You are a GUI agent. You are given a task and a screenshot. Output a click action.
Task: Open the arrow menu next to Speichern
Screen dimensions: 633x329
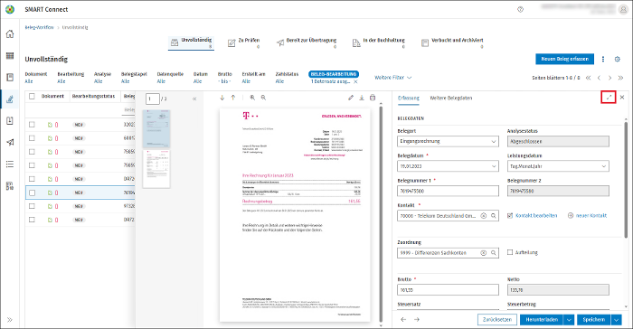617,320
